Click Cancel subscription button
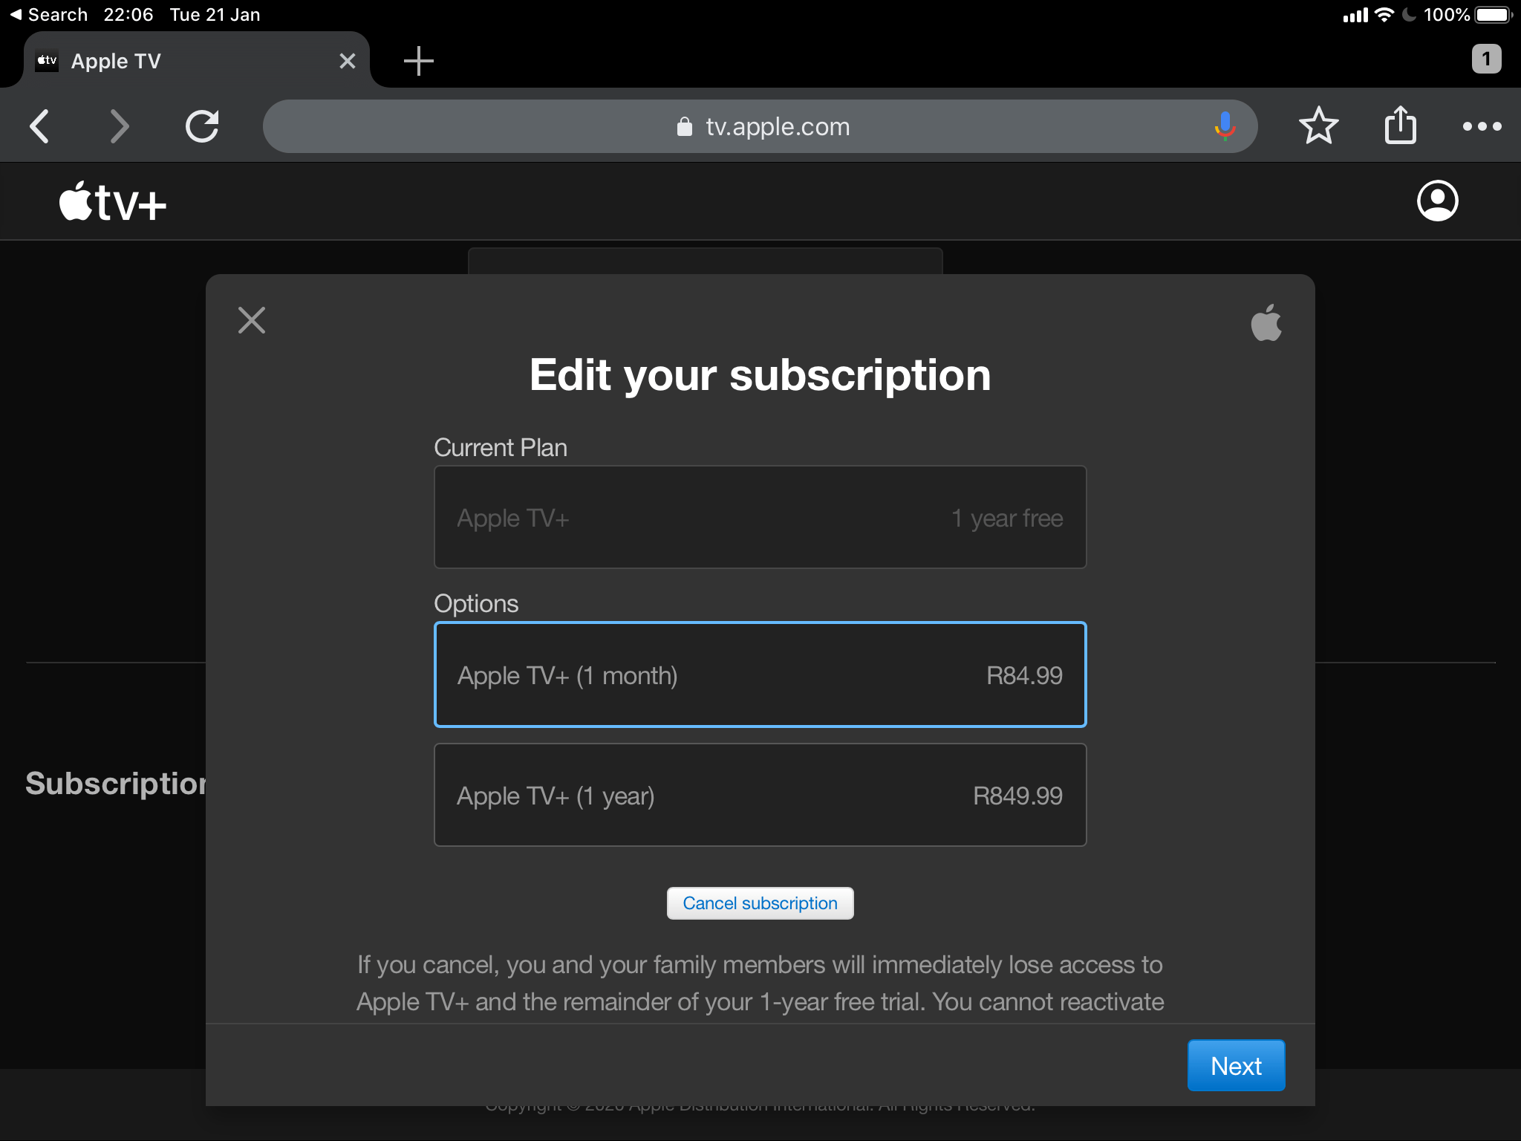The image size is (1521, 1141). (760, 903)
